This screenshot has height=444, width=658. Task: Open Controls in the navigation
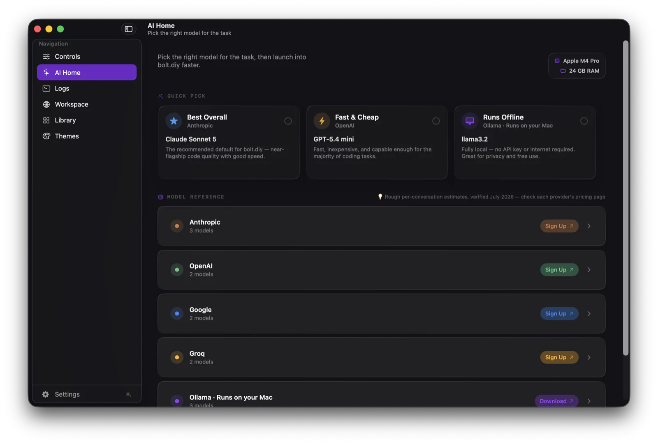[87, 57]
